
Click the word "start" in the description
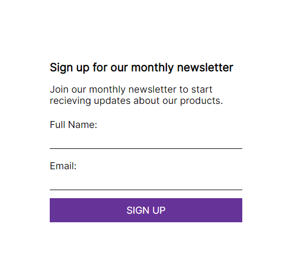click(202, 89)
